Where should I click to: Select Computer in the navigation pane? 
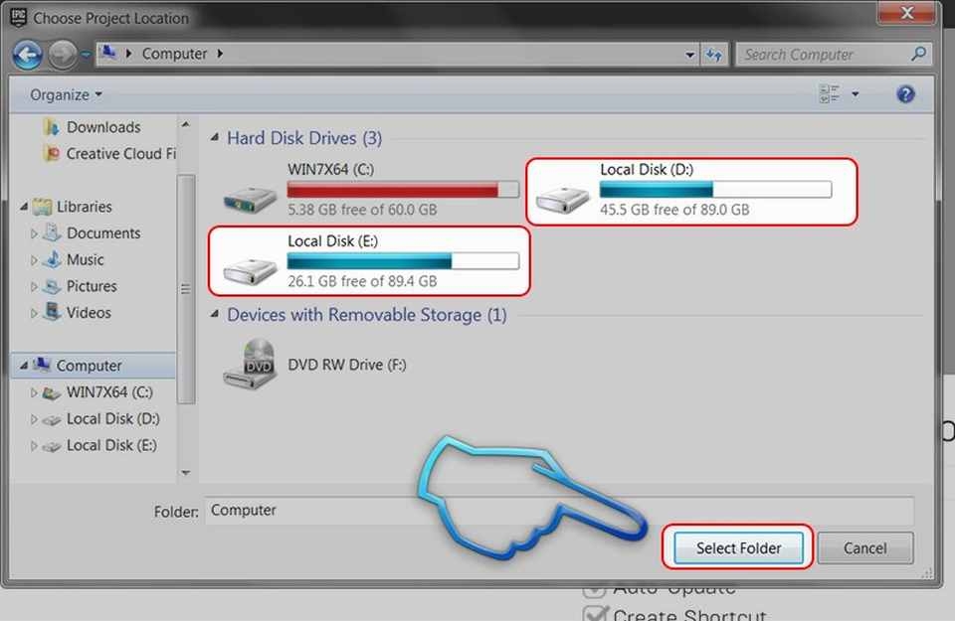pyautogui.click(x=78, y=366)
